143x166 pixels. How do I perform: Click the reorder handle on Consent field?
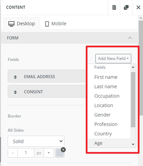coord(15,92)
